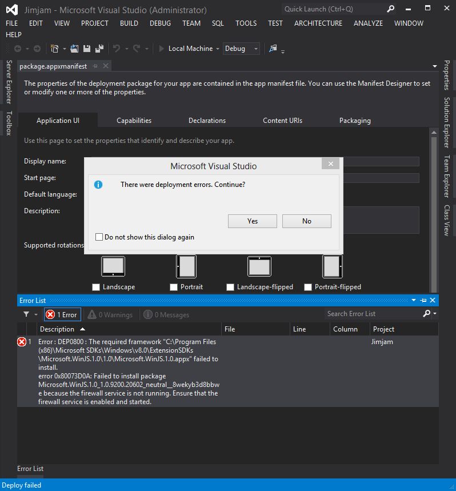Click the Landscape rotation tablet image
This screenshot has height=491, width=456.
coord(113,266)
